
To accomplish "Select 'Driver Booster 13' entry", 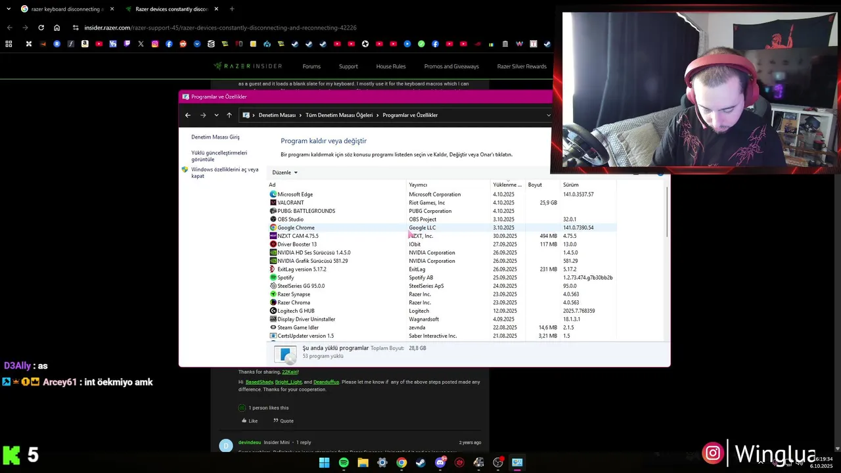I will click(x=442, y=244).
